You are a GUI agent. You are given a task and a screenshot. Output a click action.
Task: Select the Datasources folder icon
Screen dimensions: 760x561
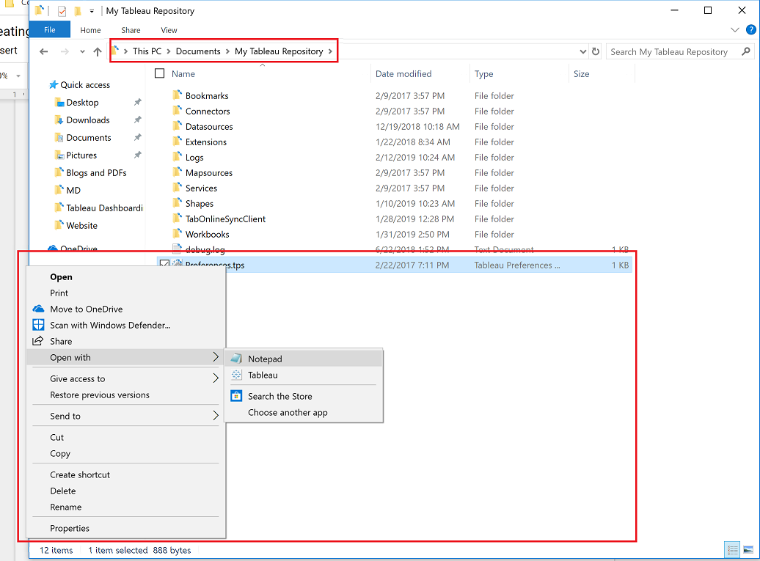tap(178, 126)
